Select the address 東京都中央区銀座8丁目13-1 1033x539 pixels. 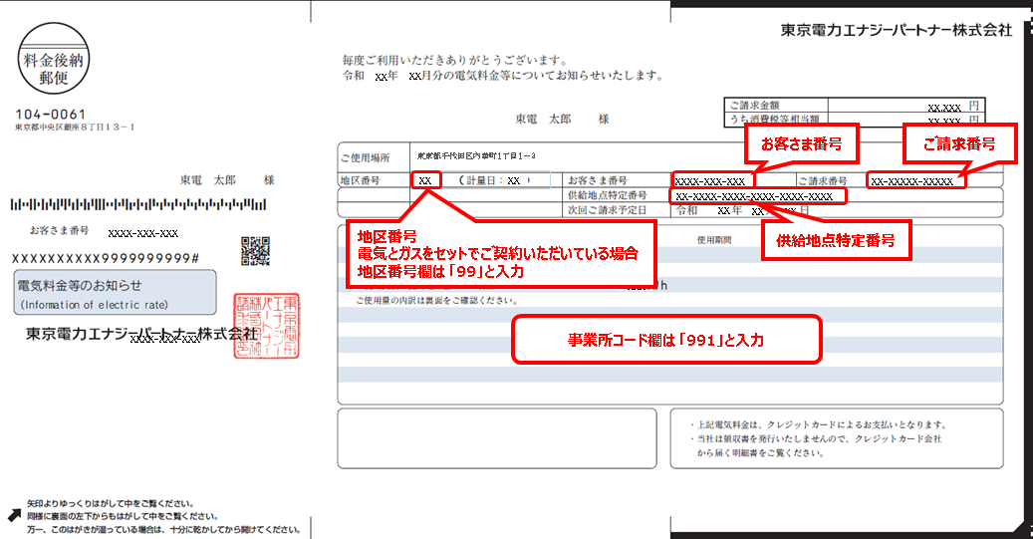click(75, 128)
